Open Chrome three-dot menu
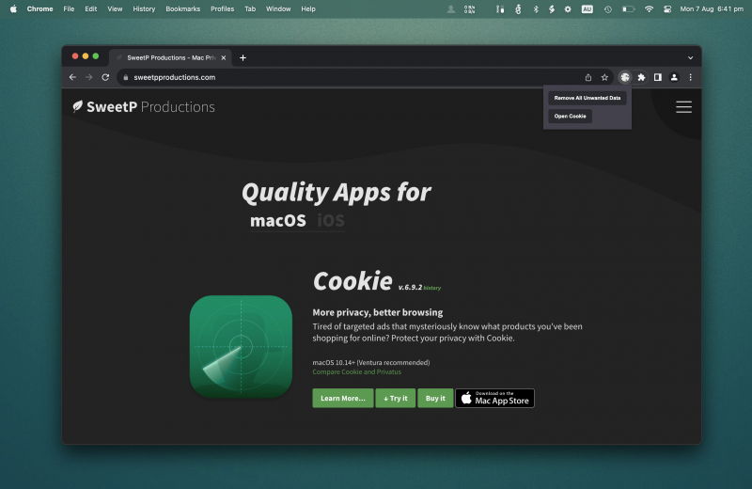This screenshot has width=752, height=489. tap(690, 77)
